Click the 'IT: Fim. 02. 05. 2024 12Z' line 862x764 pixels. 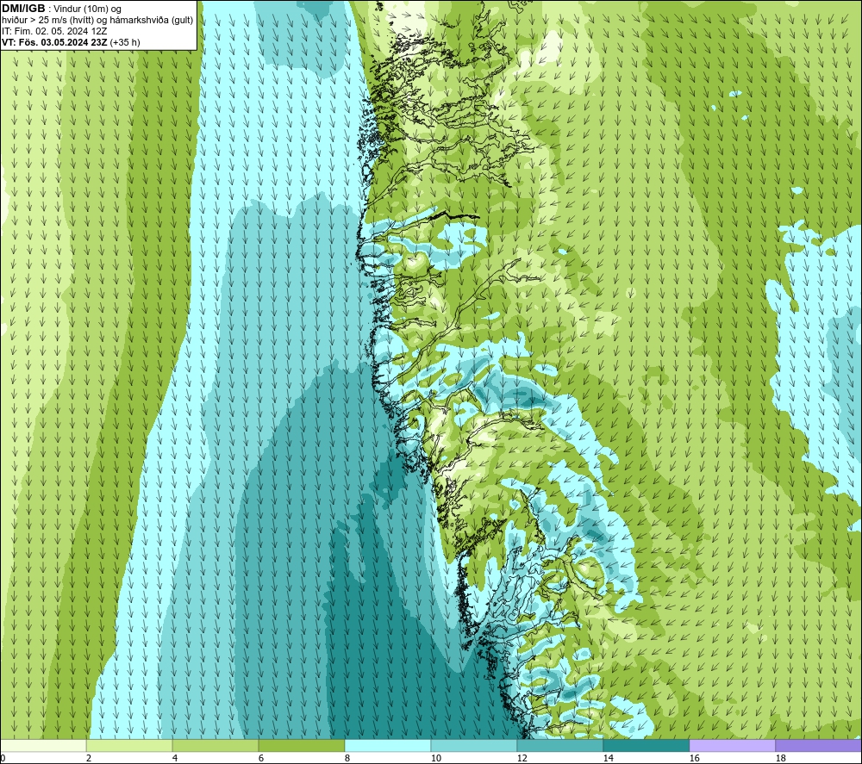point(54,31)
